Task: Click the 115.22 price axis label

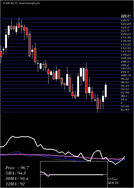Action: tap(126, 45)
